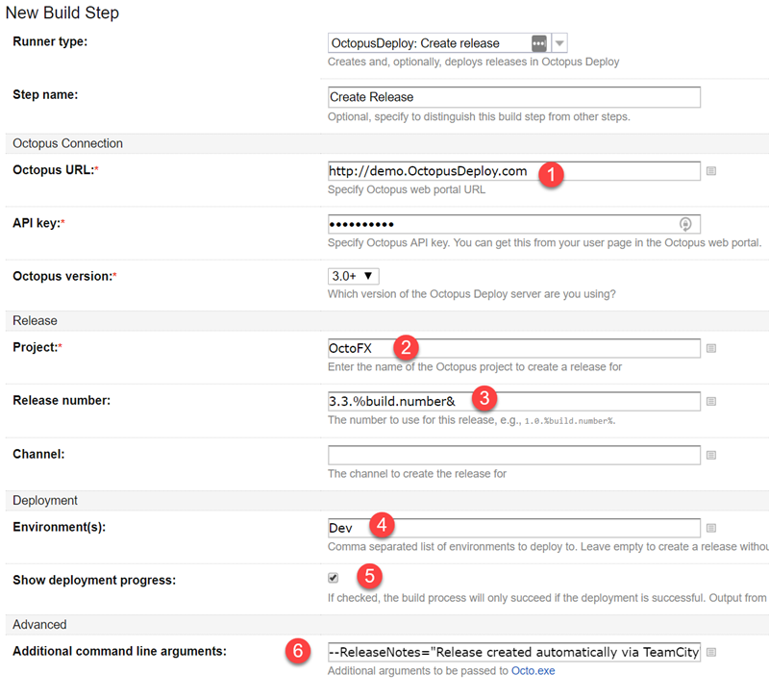Click the API key password field
Image resolution: width=769 pixels, height=698 pixels.
pos(500,224)
